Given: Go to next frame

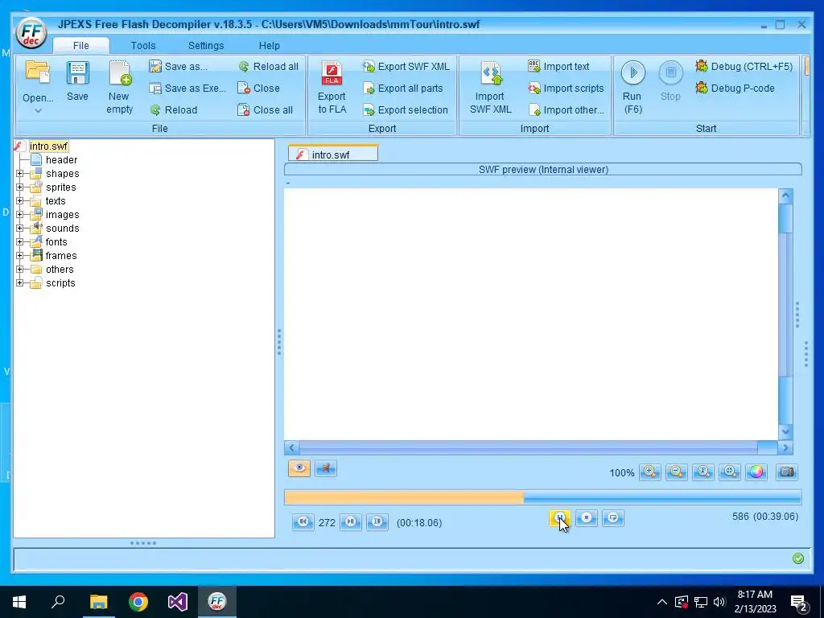Looking at the screenshot, I should click(351, 521).
